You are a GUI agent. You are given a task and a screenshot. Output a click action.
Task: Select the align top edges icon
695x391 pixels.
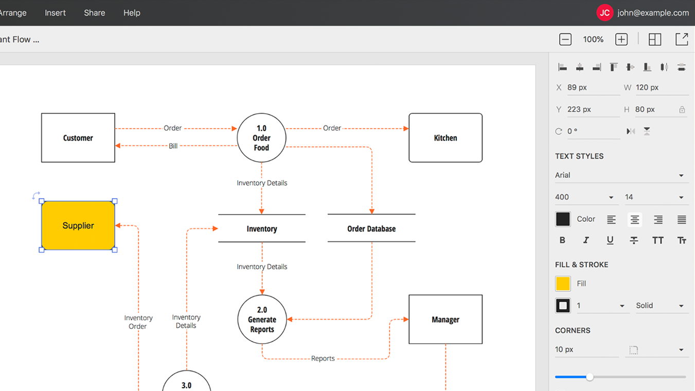click(613, 67)
